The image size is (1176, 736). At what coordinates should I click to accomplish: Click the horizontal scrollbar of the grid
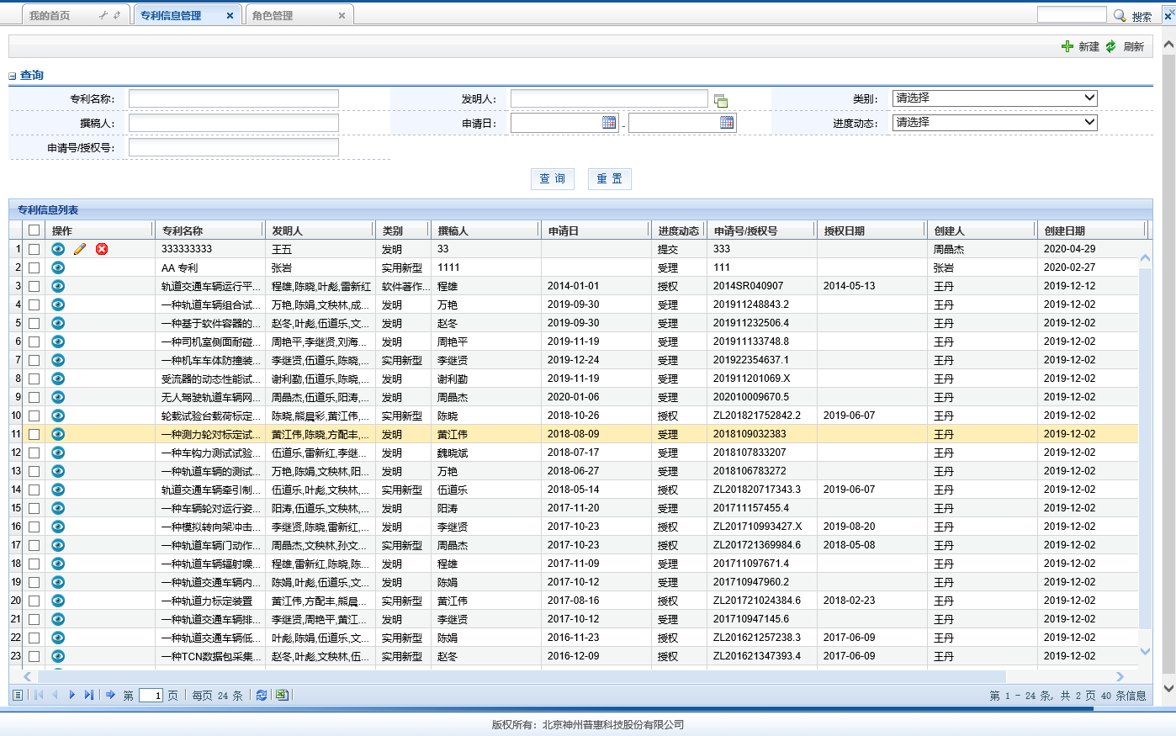tap(522, 676)
